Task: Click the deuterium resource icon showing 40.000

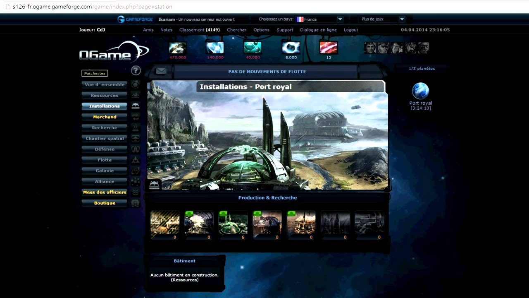Action: tap(253, 48)
